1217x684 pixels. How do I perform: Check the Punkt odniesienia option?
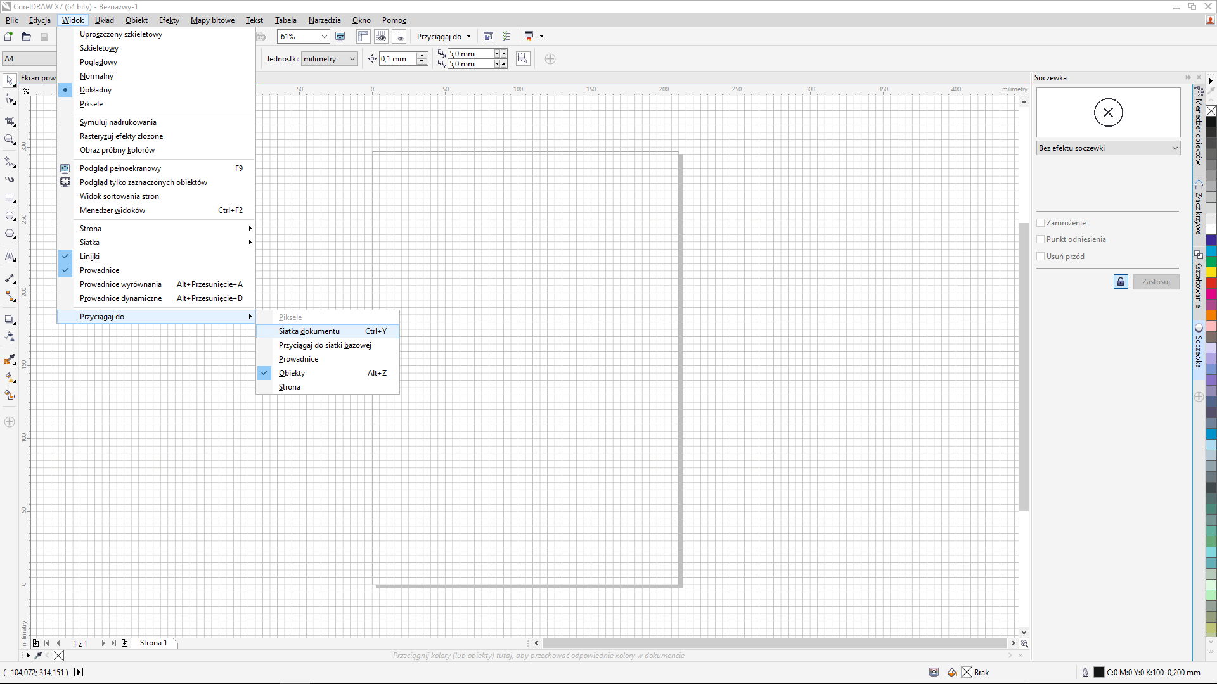(1041, 239)
